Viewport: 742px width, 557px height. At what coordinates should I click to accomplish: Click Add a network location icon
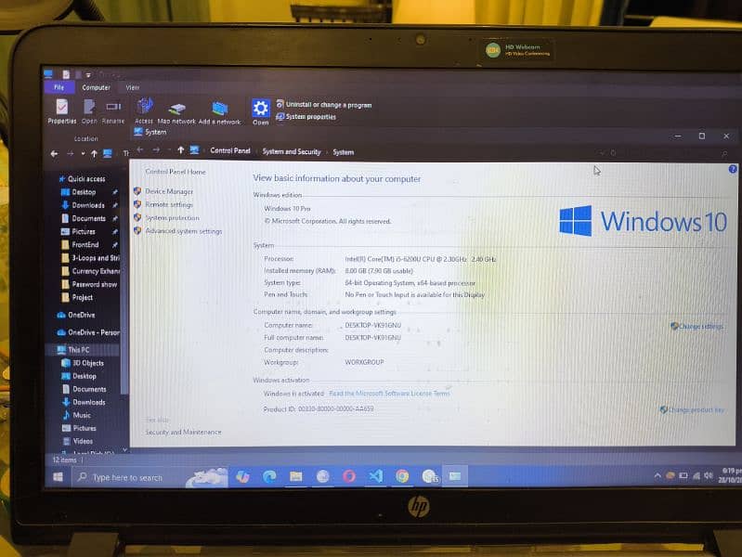pos(219,110)
